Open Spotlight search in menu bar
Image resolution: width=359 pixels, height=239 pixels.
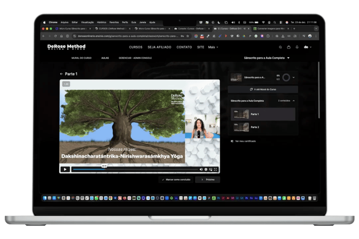coord(274,22)
